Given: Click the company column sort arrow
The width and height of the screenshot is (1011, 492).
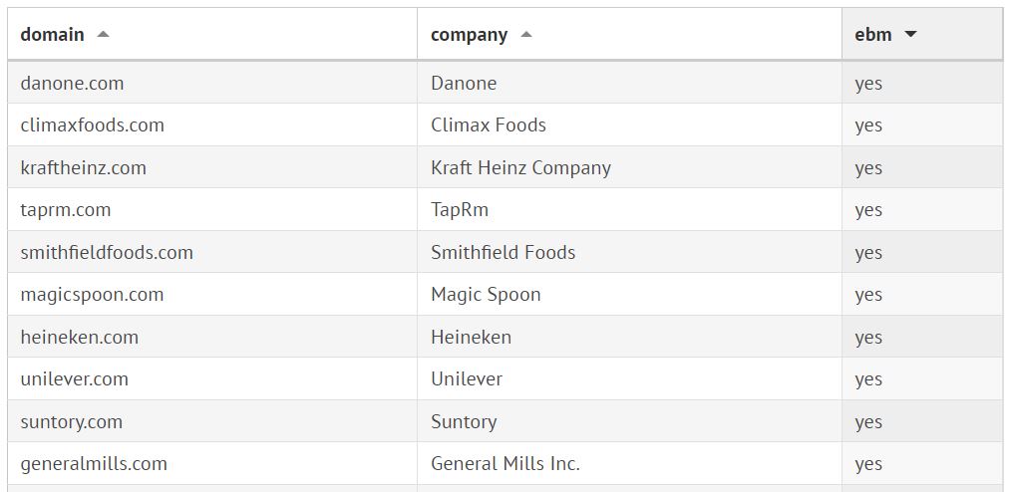Looking at the screenshot, I should tap(526, 35).
